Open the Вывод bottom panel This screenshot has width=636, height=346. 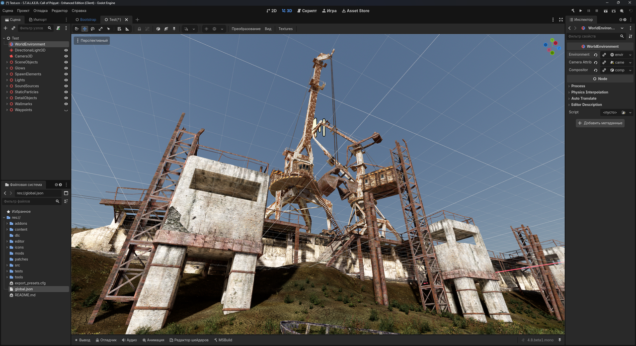[x=82, y=340]
